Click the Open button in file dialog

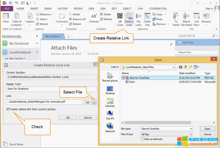[x=207, y=129]
